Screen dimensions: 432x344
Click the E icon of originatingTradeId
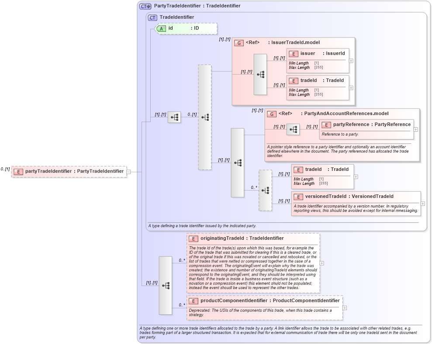194,238
